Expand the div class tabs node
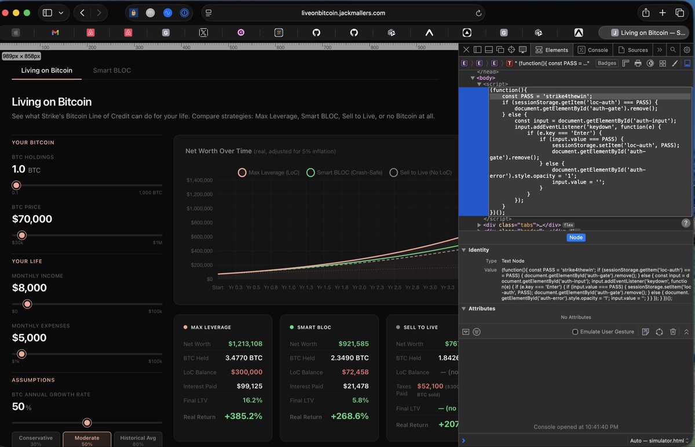Viewport: 695px width, 447px height. point(479,224)
